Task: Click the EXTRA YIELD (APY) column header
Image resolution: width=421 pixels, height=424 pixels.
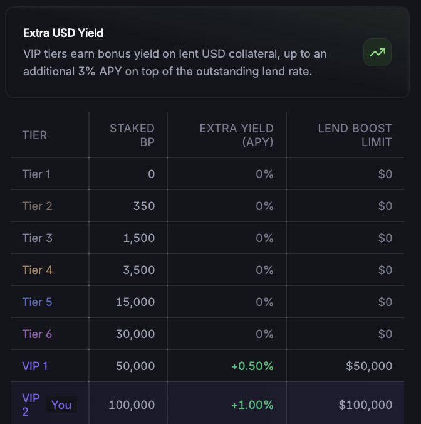Action: [237, 135]
